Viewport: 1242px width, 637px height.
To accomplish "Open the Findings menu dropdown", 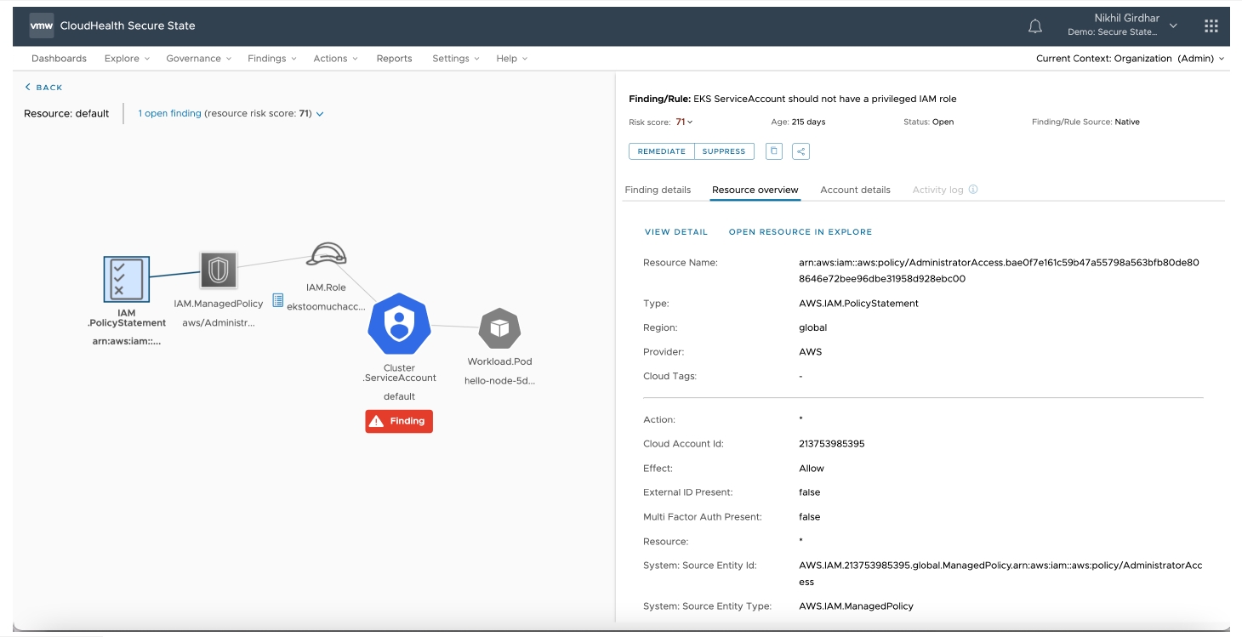I will (272, 59).
